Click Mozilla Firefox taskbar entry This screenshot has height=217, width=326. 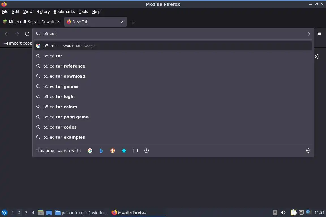[x=138, y=212]
